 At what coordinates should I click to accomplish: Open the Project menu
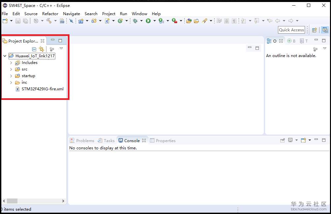108,14
